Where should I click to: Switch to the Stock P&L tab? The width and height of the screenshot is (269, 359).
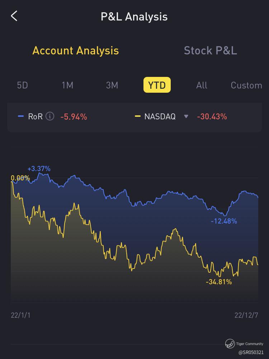[210, 50]
